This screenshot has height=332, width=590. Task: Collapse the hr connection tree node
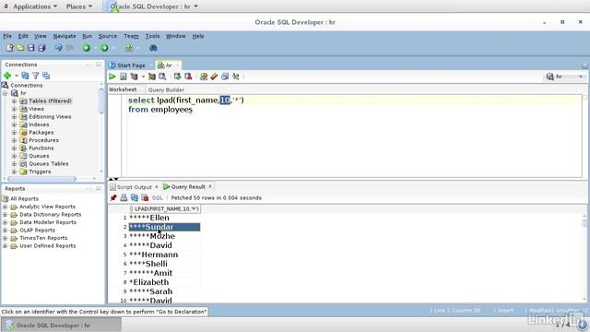6,93
